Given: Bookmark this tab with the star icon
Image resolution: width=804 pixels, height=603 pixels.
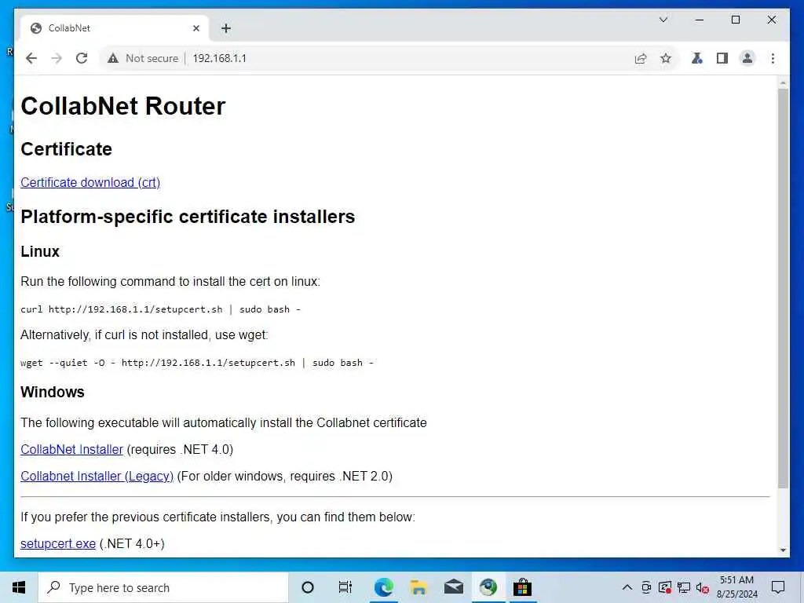Looking at the screenshot, I should click(666, 58).
